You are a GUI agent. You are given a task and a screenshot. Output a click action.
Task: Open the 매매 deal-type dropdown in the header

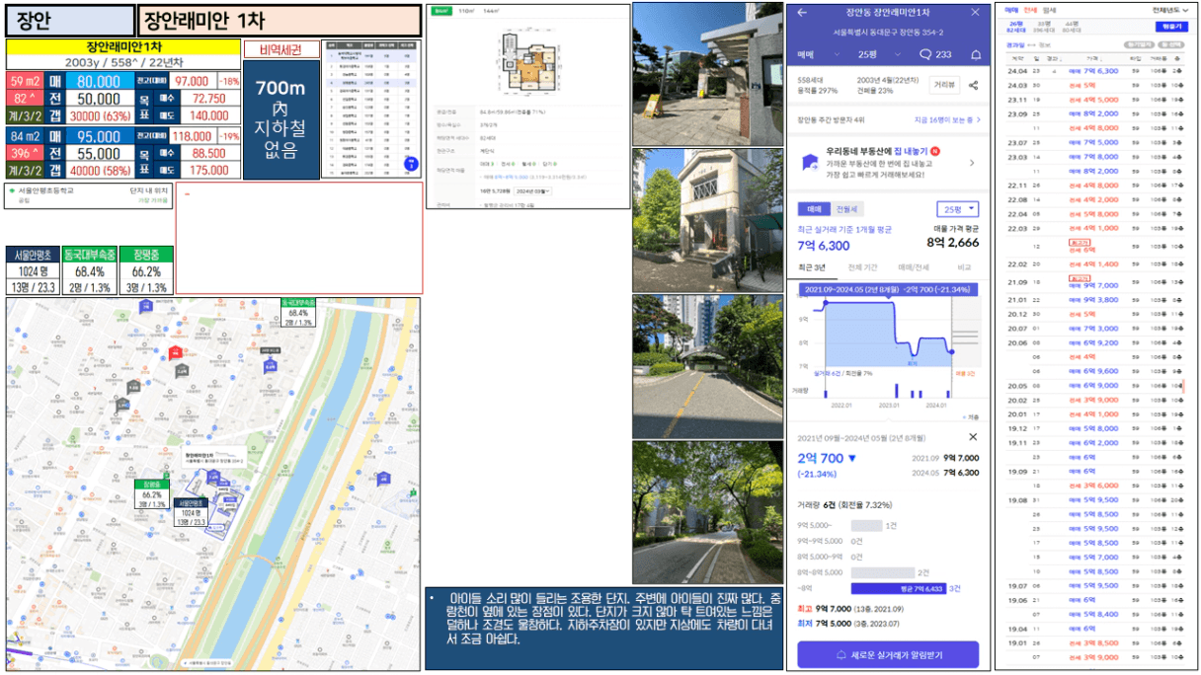pyautogui.click(x=820, y=54)
